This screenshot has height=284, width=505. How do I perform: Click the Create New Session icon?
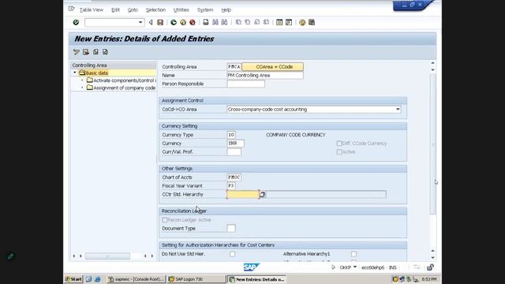279,22
